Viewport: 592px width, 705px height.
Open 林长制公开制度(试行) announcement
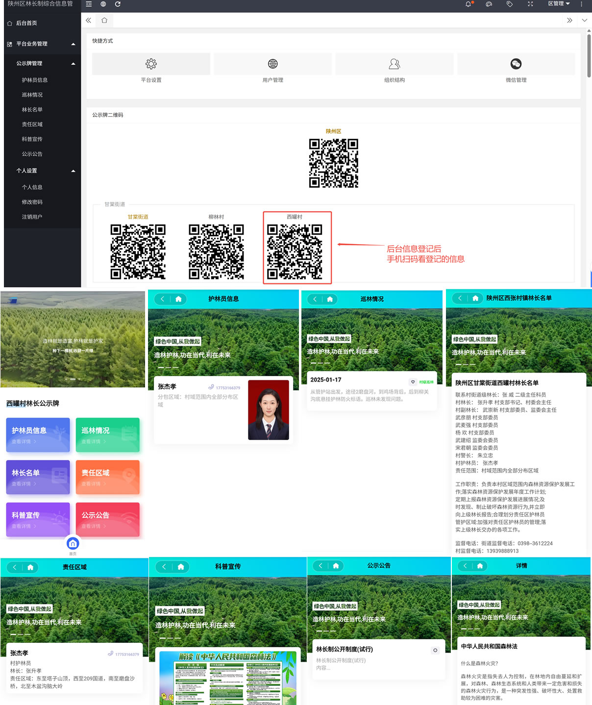click(378, 659)
